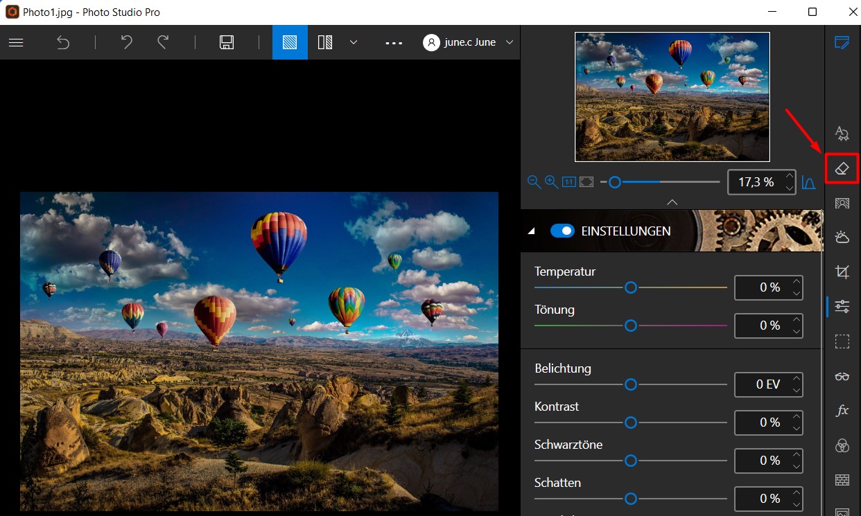Image resolution: width=861 pixels, height=516 pixels.
Task: Increase Belichtung with the up arrow
Action: (797, 378)
